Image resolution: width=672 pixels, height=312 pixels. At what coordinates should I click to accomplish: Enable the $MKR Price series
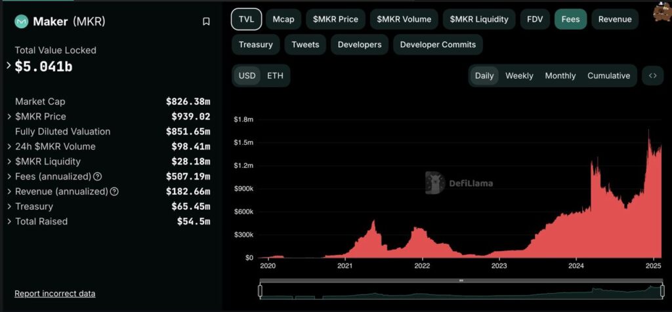[x=335, y=19]
